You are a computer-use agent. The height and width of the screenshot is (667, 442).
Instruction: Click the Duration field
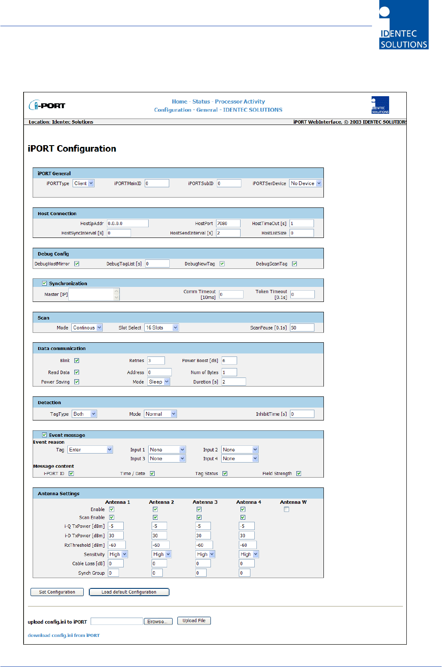[x=234, y=382]
